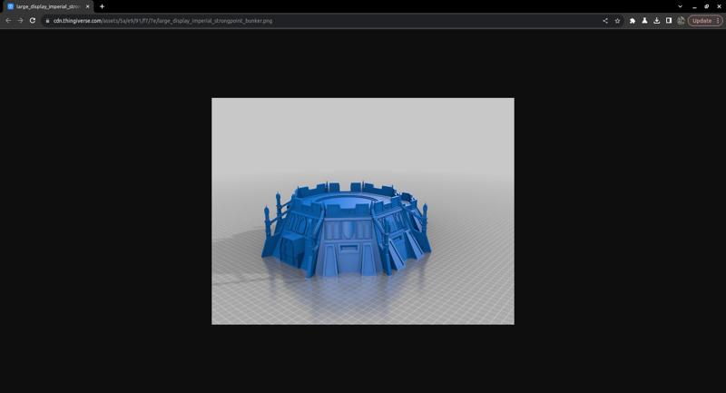Toggle the side panel icon

click(x=669, y=21)
